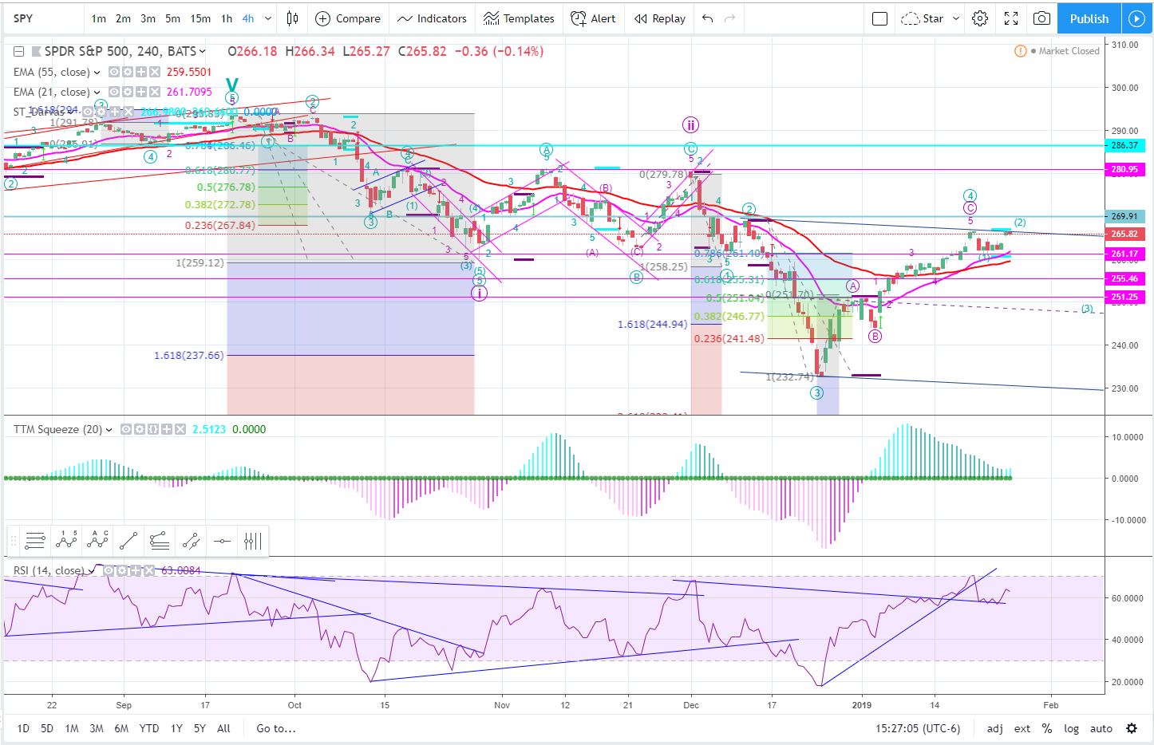Viewport: 1154px width, 745px height.
Task: Click the orange data warning icon
Action: (1020, 51)
